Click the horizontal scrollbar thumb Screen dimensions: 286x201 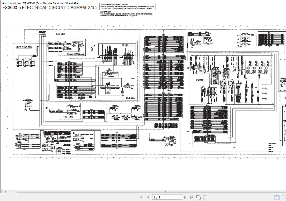coord(151,192)
